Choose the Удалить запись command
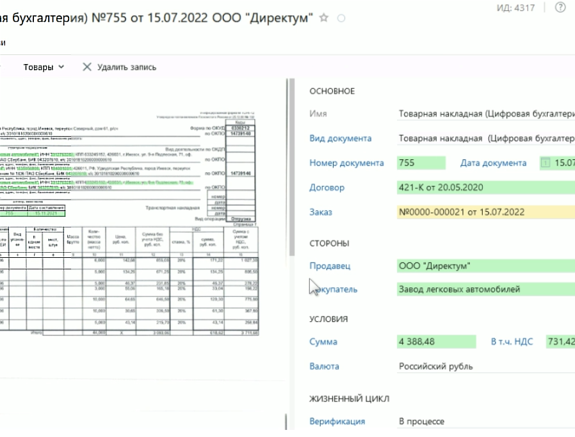Screen dimensions: 575x437 [x=126, y=67]
